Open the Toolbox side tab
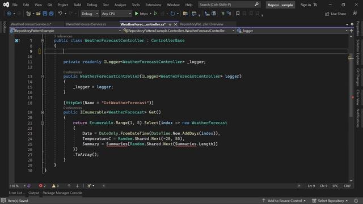 (4, 27)
